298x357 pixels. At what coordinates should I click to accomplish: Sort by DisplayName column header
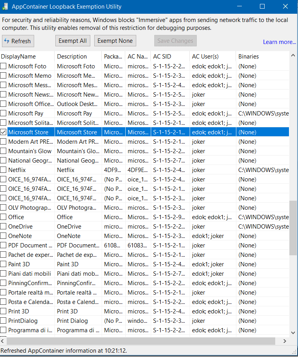tap(27, 57)
